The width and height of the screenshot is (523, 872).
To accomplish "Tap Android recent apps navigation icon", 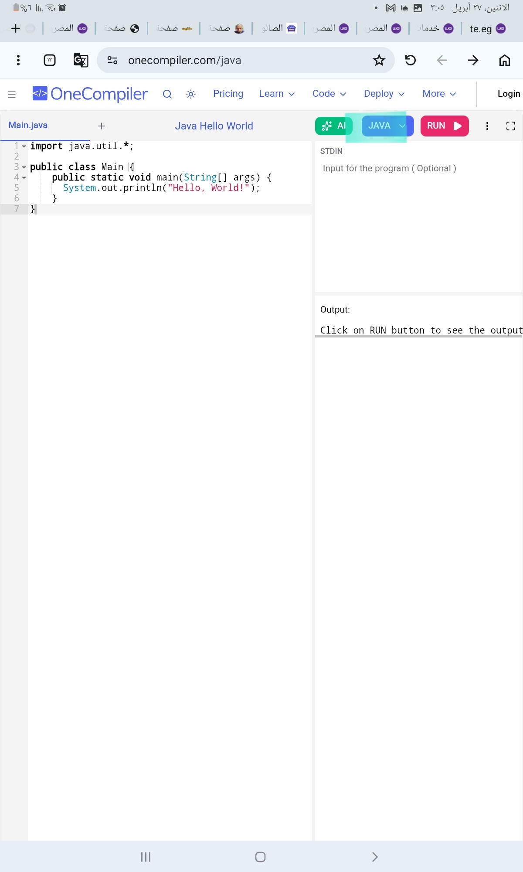I will 146,857.
